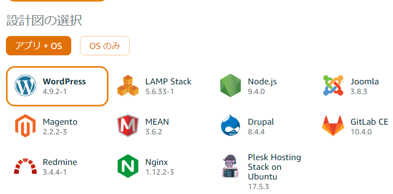The image size is (393, 194).
Task: Select the Plesk octopus mascot icon
Action: [x=231, y=166]
